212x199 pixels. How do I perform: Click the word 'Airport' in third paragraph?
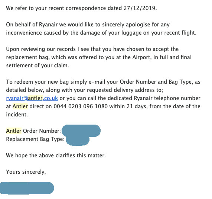[141, 57]
